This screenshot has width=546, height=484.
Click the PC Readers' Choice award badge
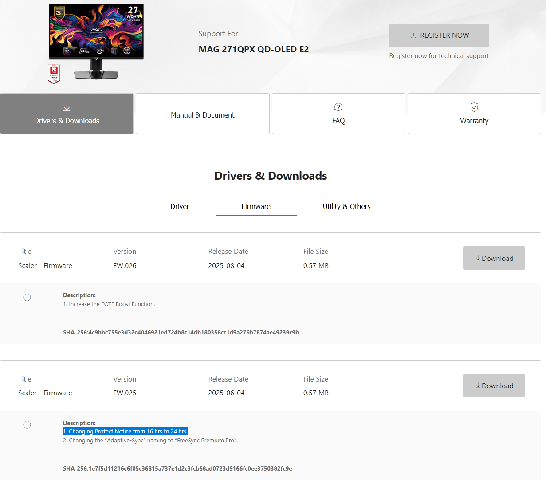(54, 74)
